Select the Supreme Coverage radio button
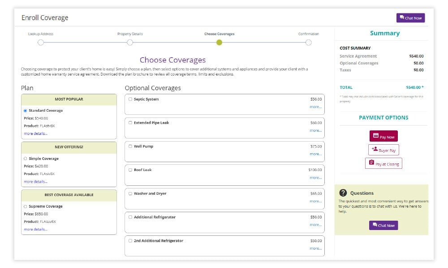The image size is (448, 268). tap(25, 206)
